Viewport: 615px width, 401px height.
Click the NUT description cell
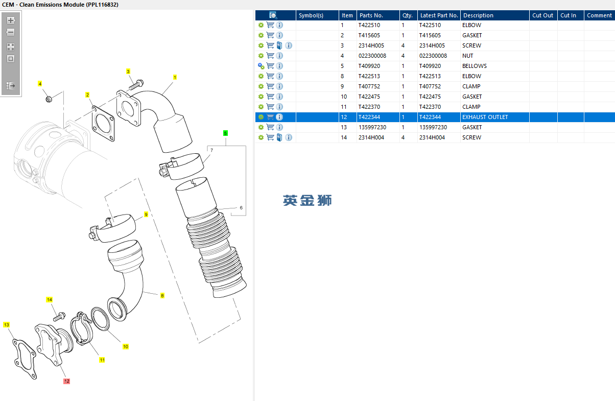pos(494,56)
